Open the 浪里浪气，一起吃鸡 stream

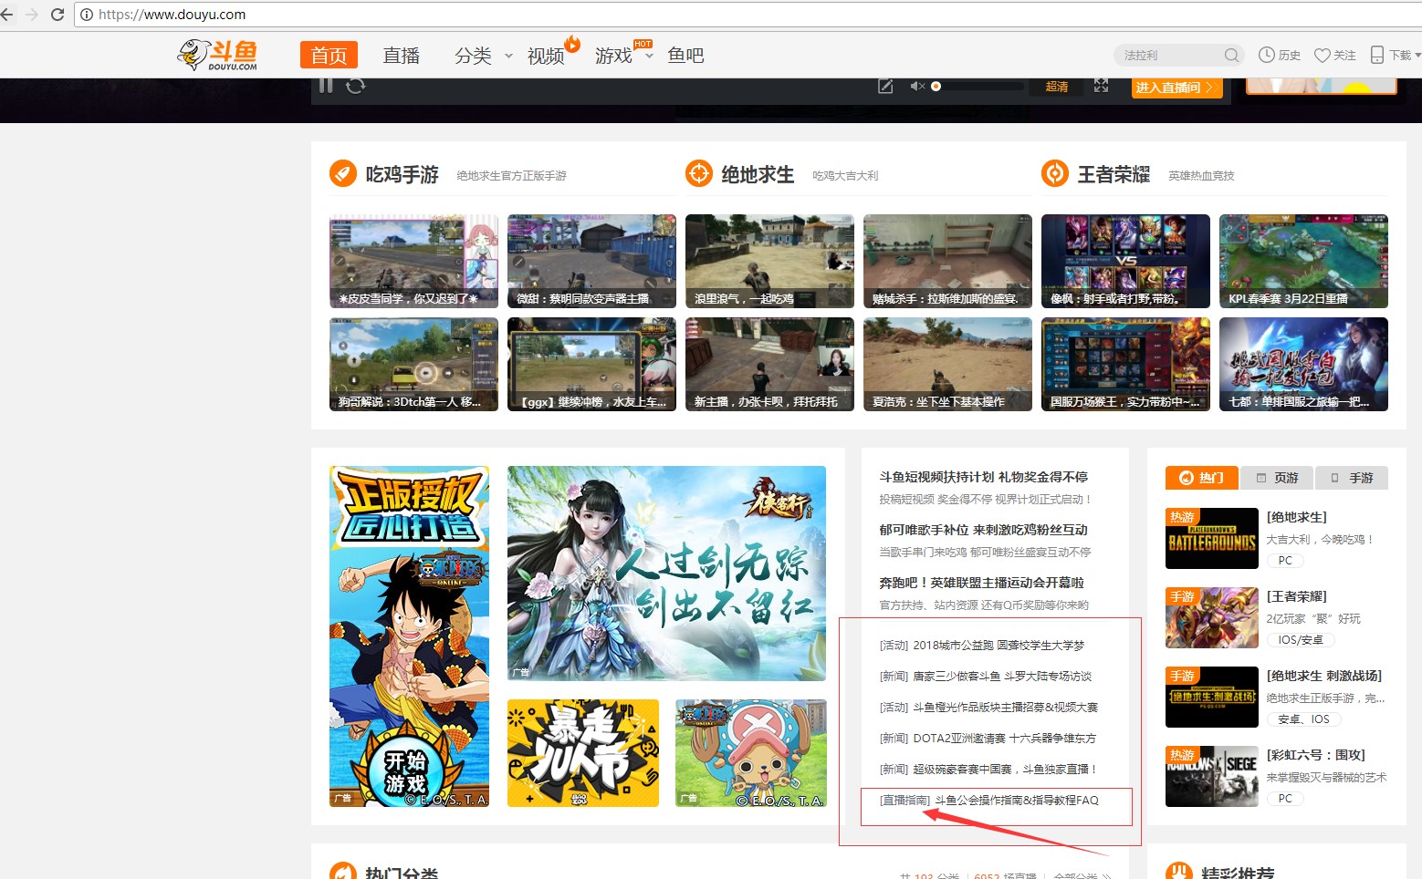pyautogui.click(x=769, y=261)
